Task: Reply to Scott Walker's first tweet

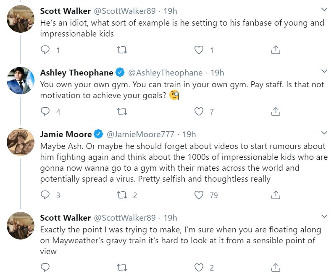Action: [45, 50]
